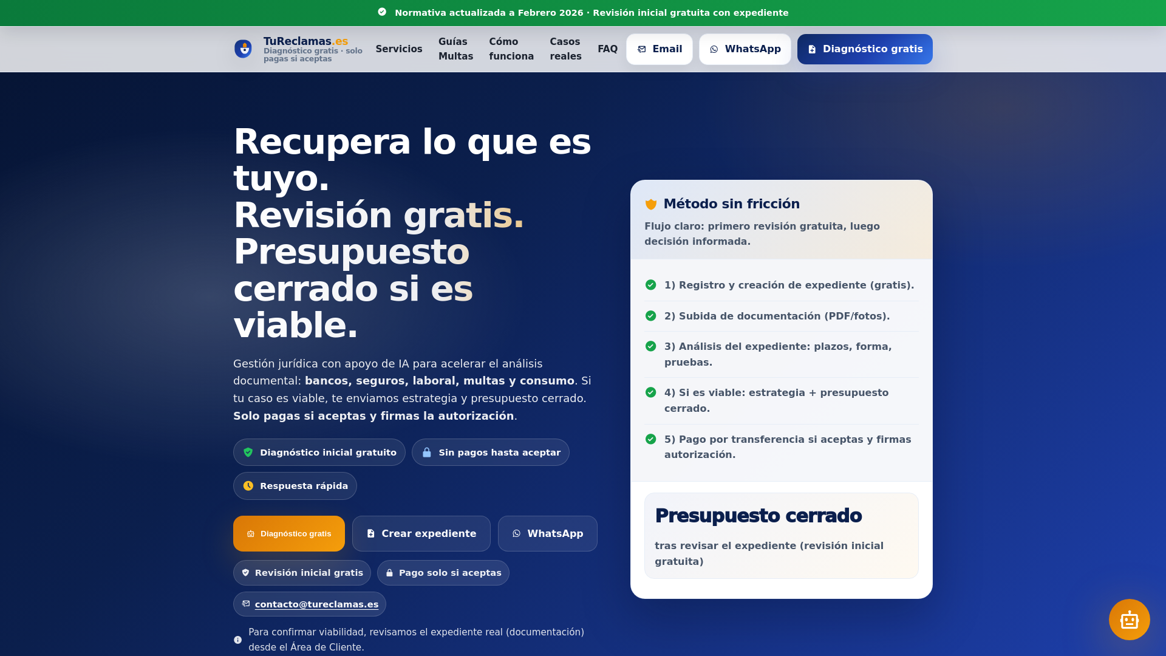Click the text 2) Subida de documentación (PDF/fotos).

pyautogui.click(x=777, y=316)
